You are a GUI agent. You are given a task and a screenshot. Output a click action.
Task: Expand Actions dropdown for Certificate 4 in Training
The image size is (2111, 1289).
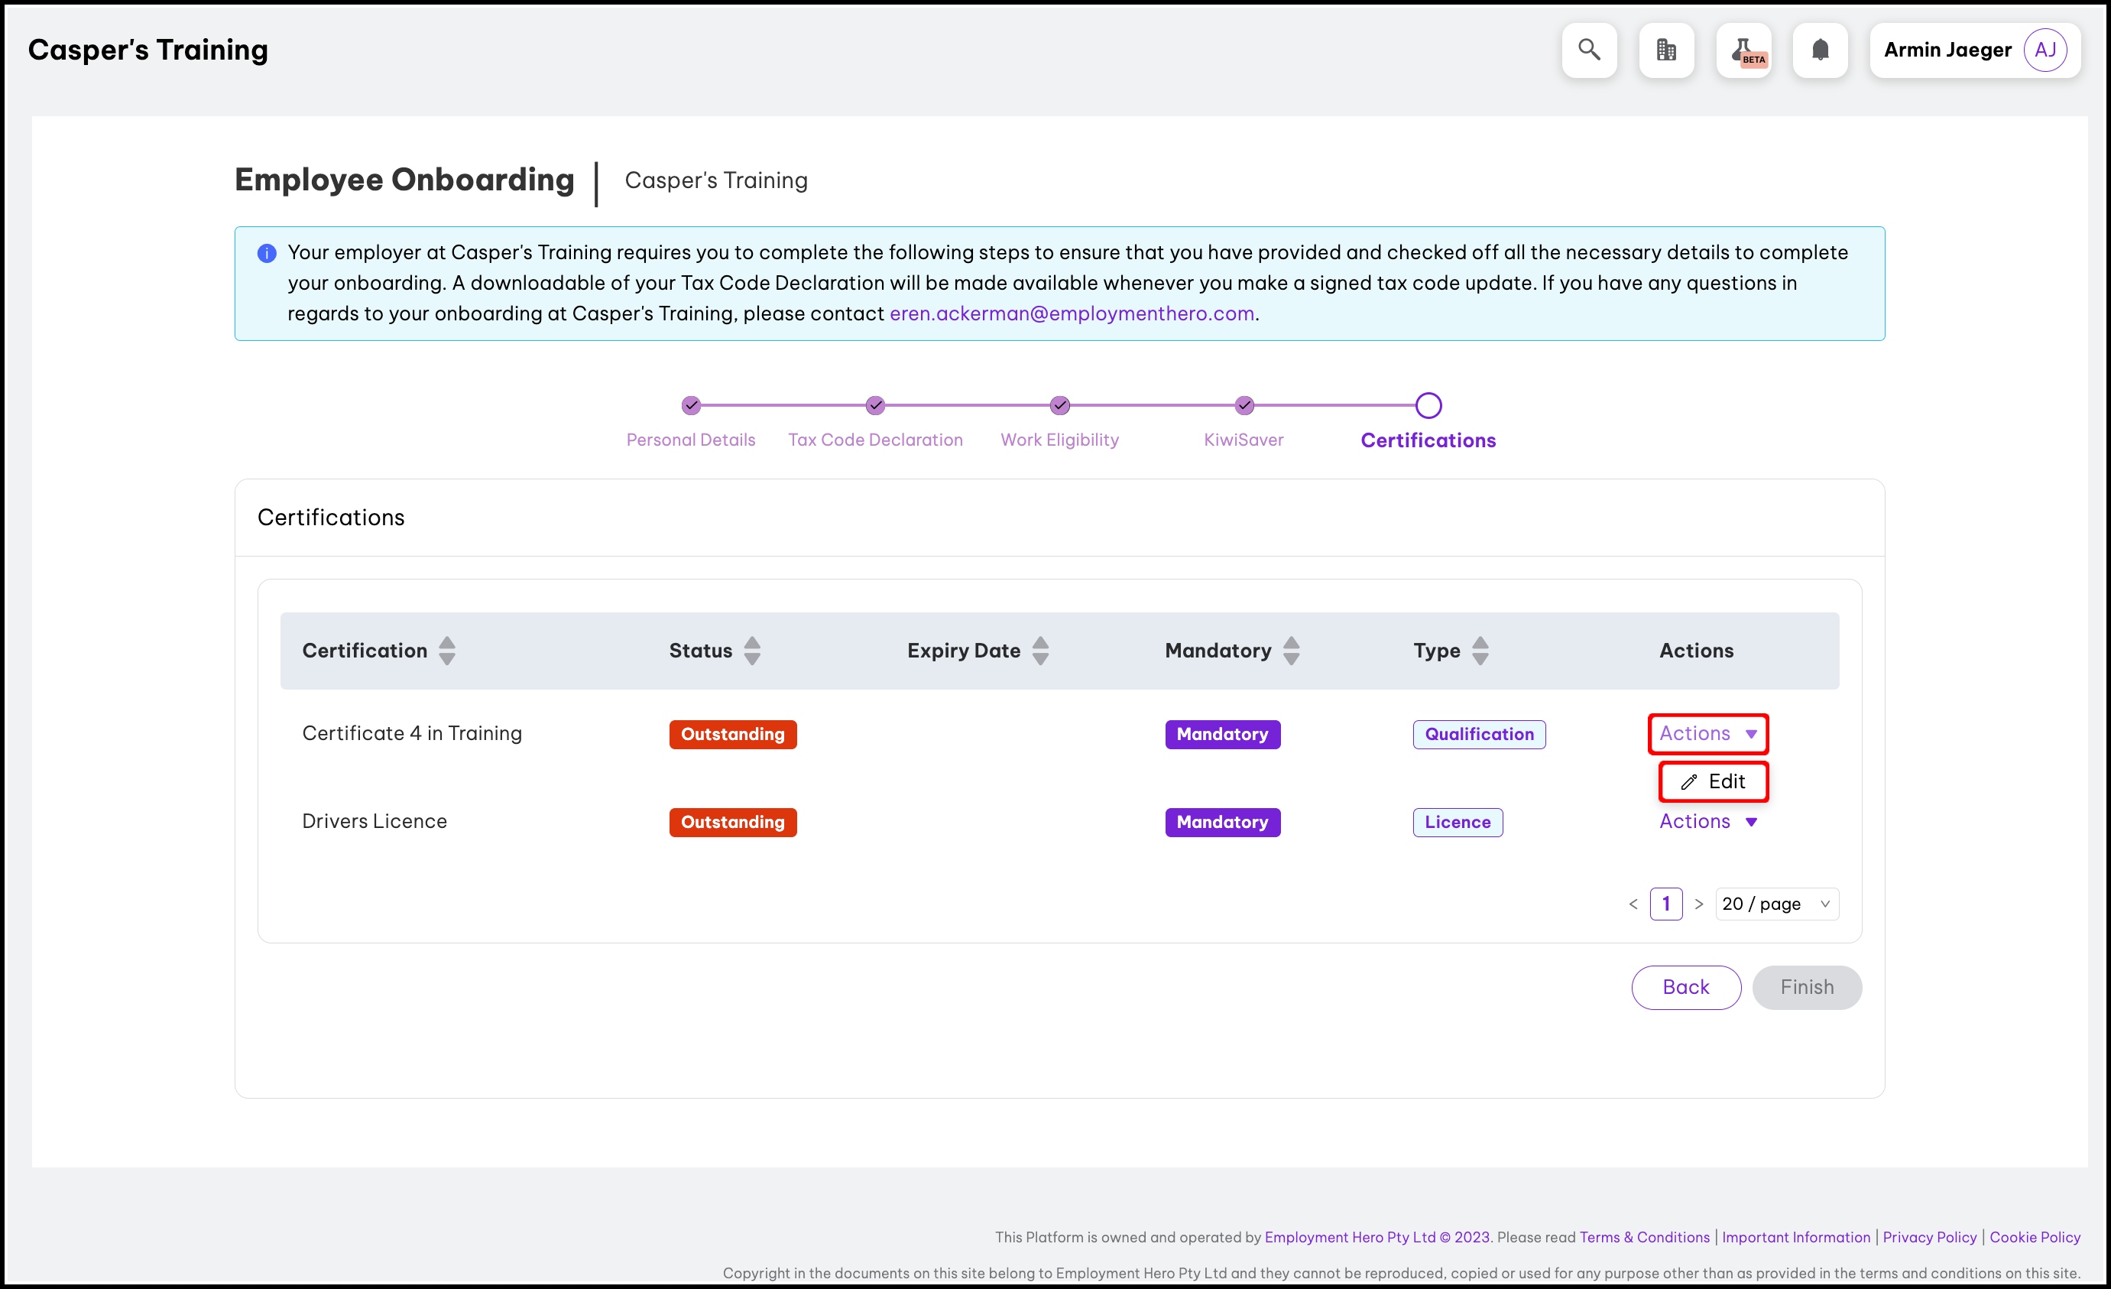(1707, 734)
